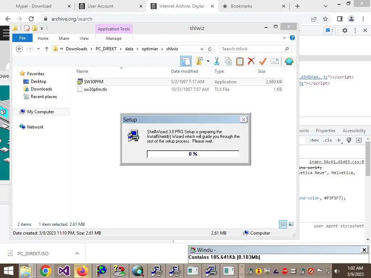371x278 pixels.
Task: Switch to details view in status bar
Action: click(283, 224)
